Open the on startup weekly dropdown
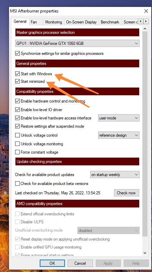Viewport: 152px width, 272px height. pyautogui.click(x=115, y=175)
